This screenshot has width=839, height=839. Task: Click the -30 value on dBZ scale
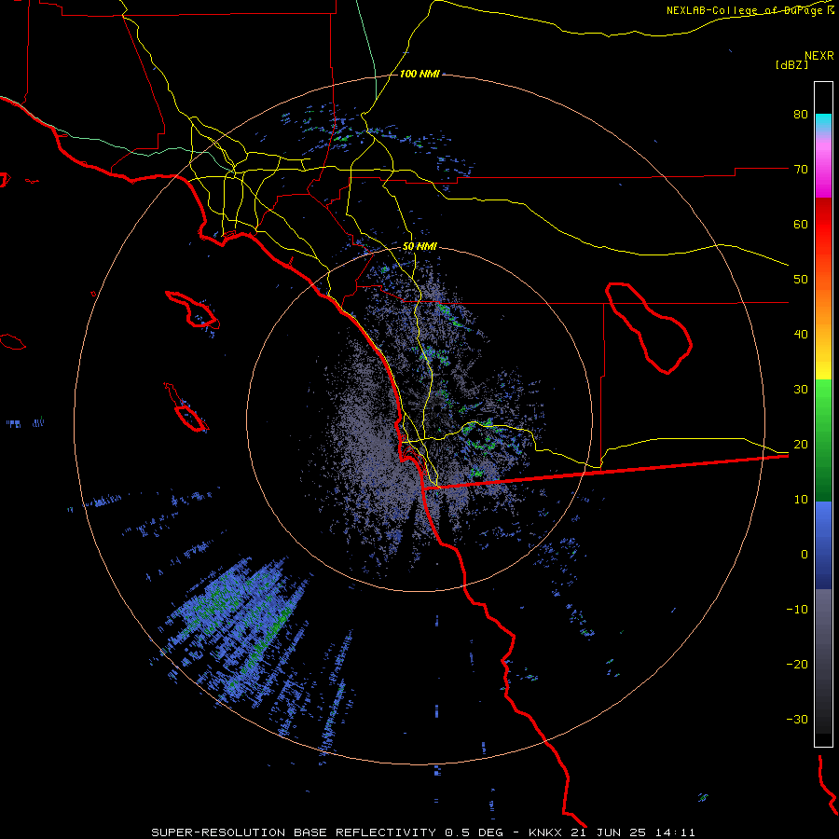[797, 719]
